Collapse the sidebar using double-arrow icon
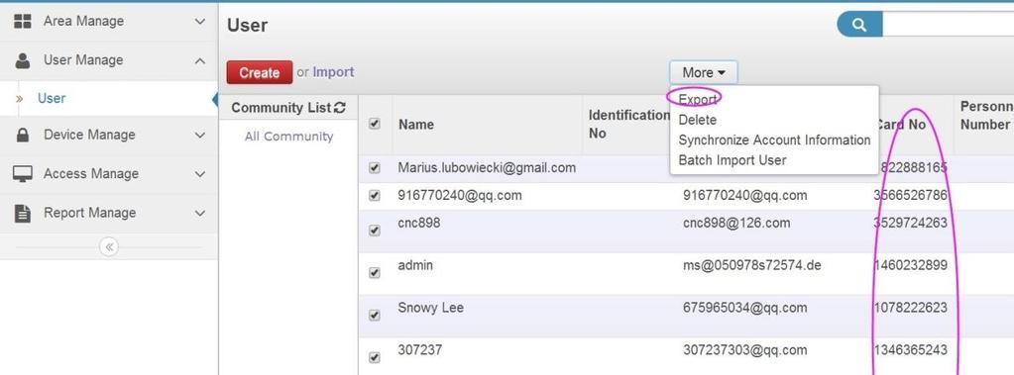 click(x=109, y=246)
